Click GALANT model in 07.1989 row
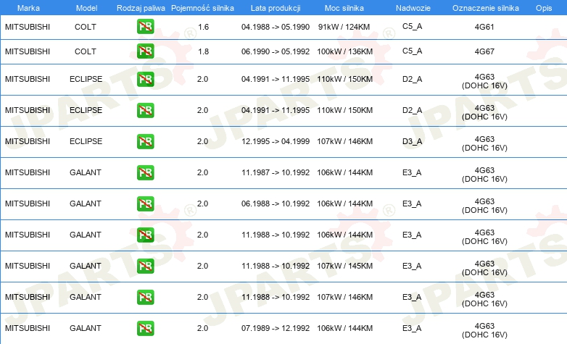The width and height of the screenshot is (567, 344). pyautogui.click(x=86, y=328)
